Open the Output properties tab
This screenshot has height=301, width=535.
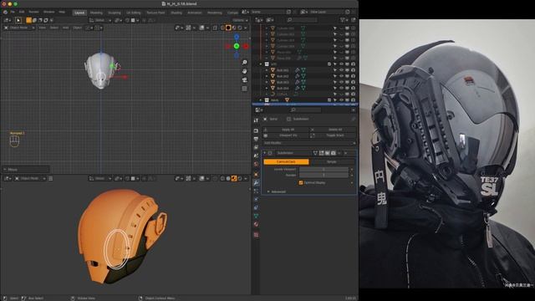pyautogui.click(x=257, y=140)
